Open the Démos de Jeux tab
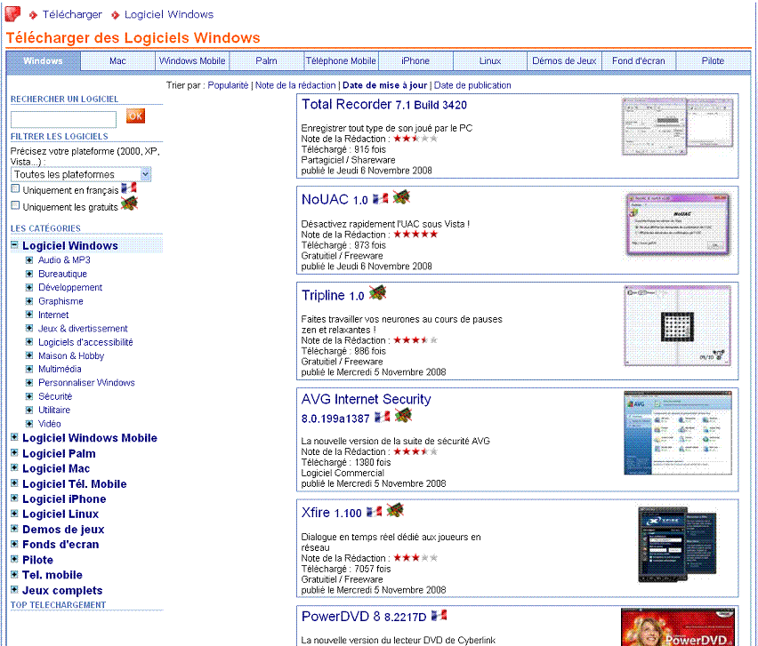Screen dimensions: 758x646 point(564,60)
